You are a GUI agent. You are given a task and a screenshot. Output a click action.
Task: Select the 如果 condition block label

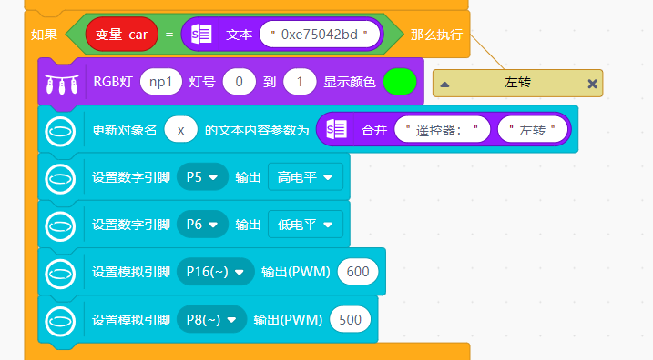tap(44, 35)
